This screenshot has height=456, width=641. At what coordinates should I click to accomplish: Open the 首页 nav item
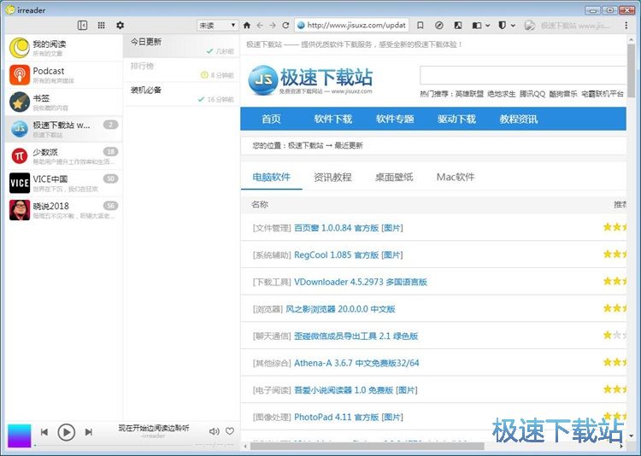tap(271, 119)
